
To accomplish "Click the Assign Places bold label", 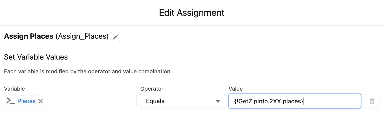I will click(x=29, y=36).
